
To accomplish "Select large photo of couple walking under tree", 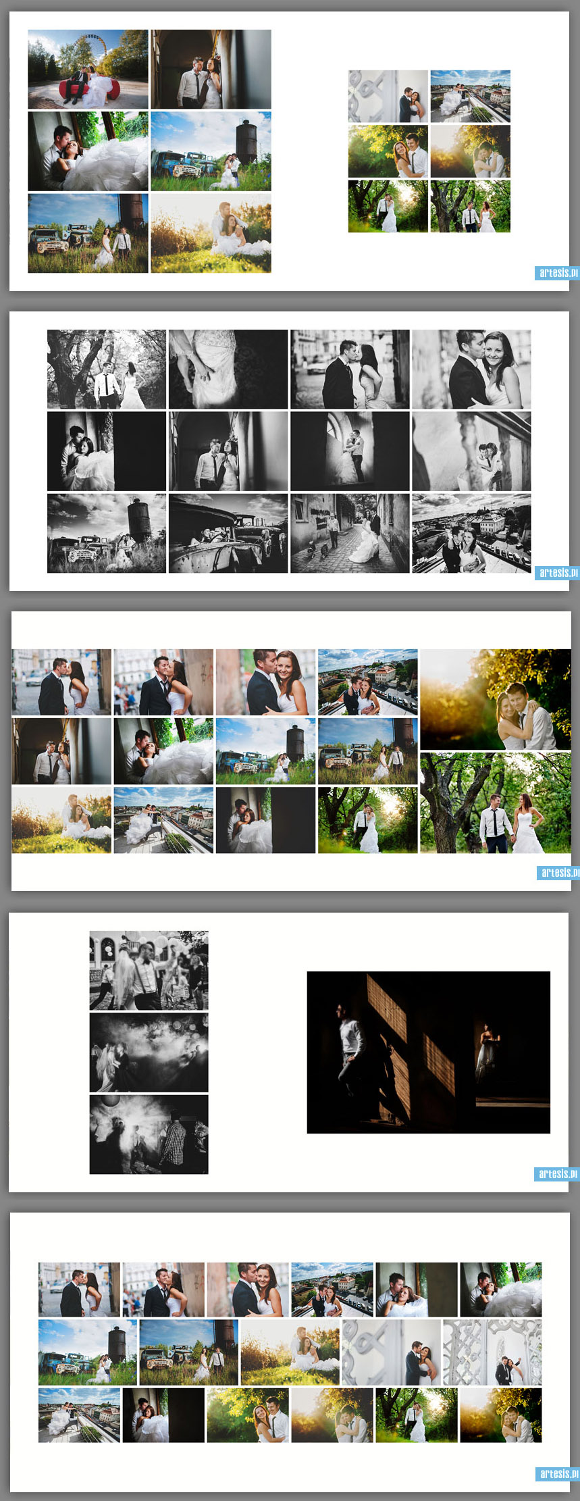I will coord(496,803).
